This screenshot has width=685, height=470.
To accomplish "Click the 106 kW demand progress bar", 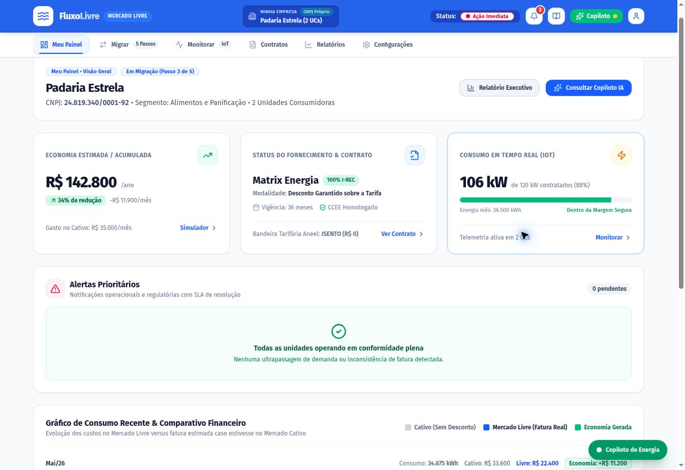I will coord(545,200).
